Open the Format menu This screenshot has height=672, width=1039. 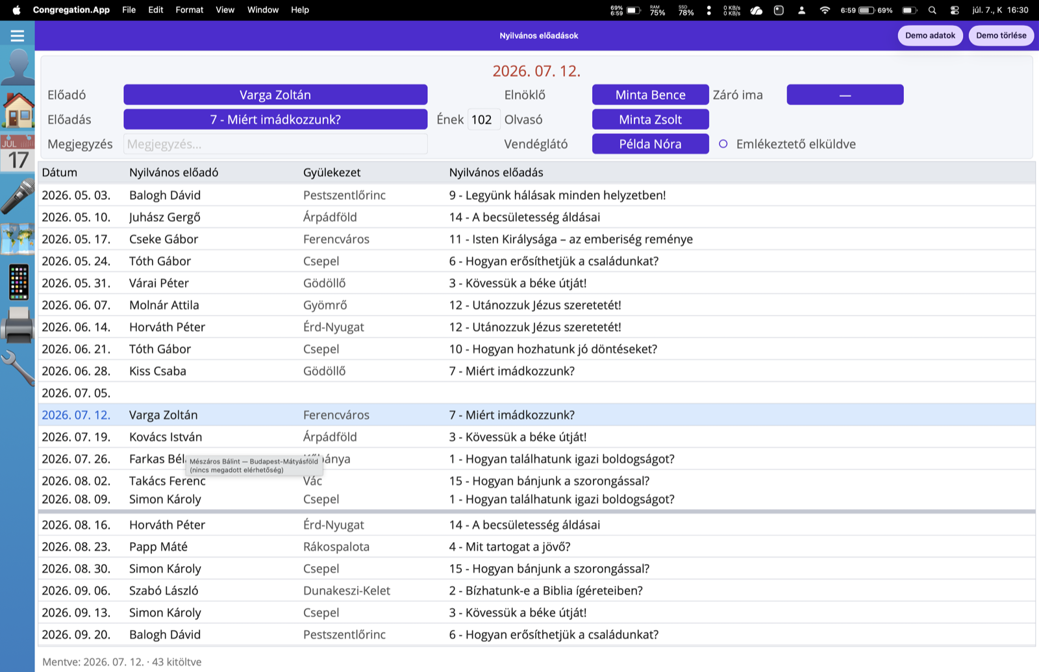tap(190, 10)
